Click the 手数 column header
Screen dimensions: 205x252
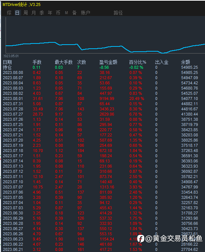coord(37,62)
